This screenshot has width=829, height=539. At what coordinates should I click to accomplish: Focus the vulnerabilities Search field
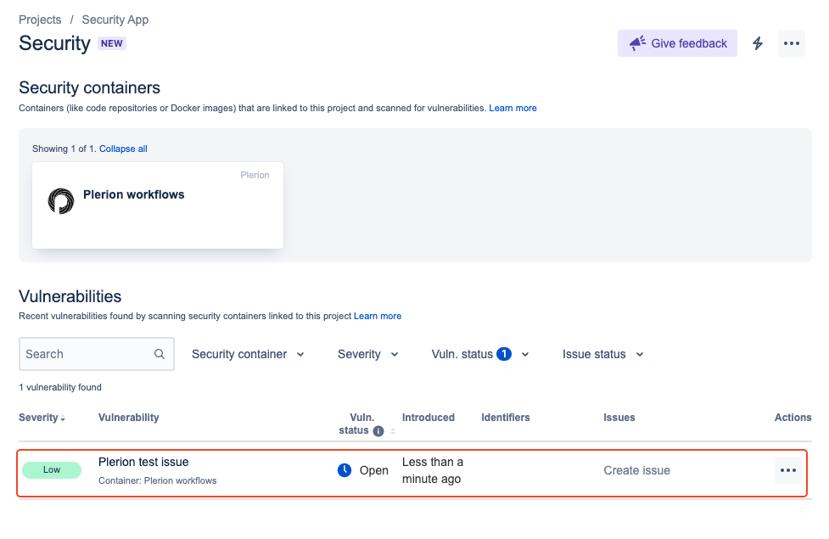coord(96,354)
